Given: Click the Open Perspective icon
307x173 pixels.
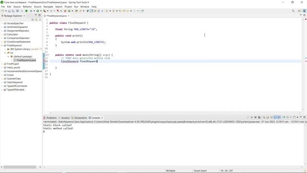Looking at the screenshot, I should [x=299, y=11].
